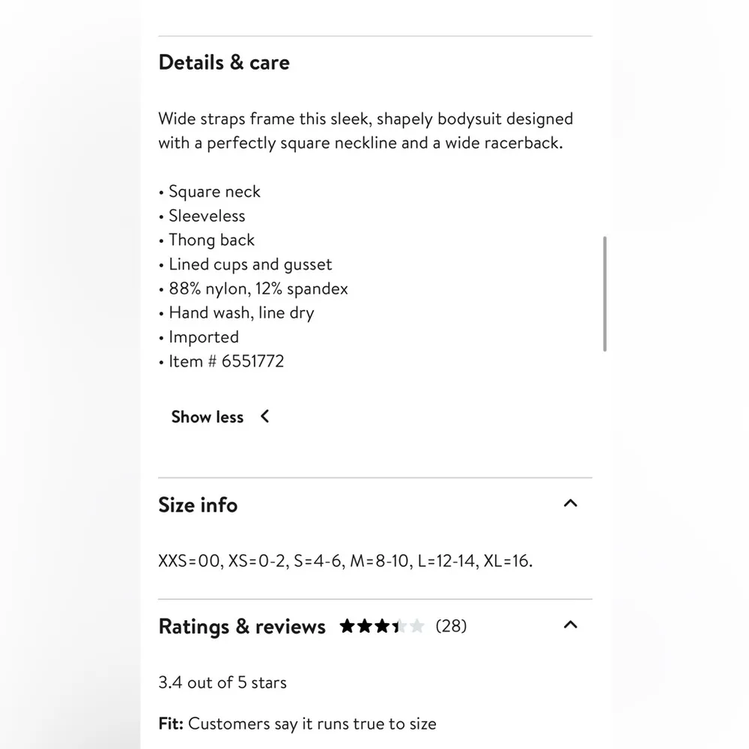This screenshot has height=749, width=749.
Task: Click the 3.4 out of 5 stars text
Action: (222, 682)
